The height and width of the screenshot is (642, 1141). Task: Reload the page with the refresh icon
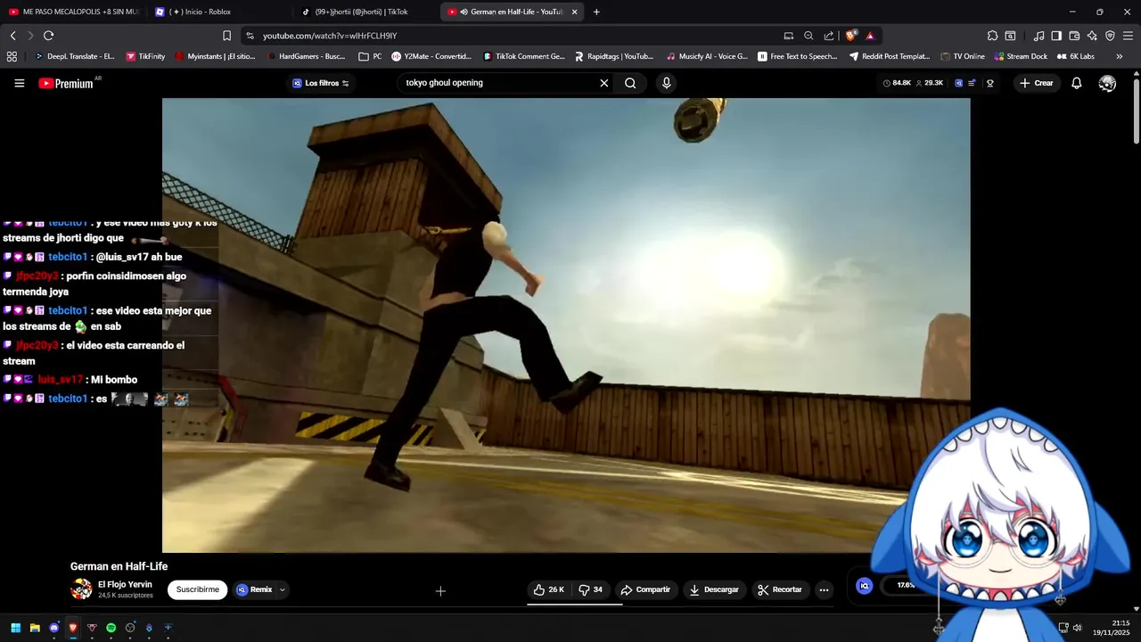[48, 36]
